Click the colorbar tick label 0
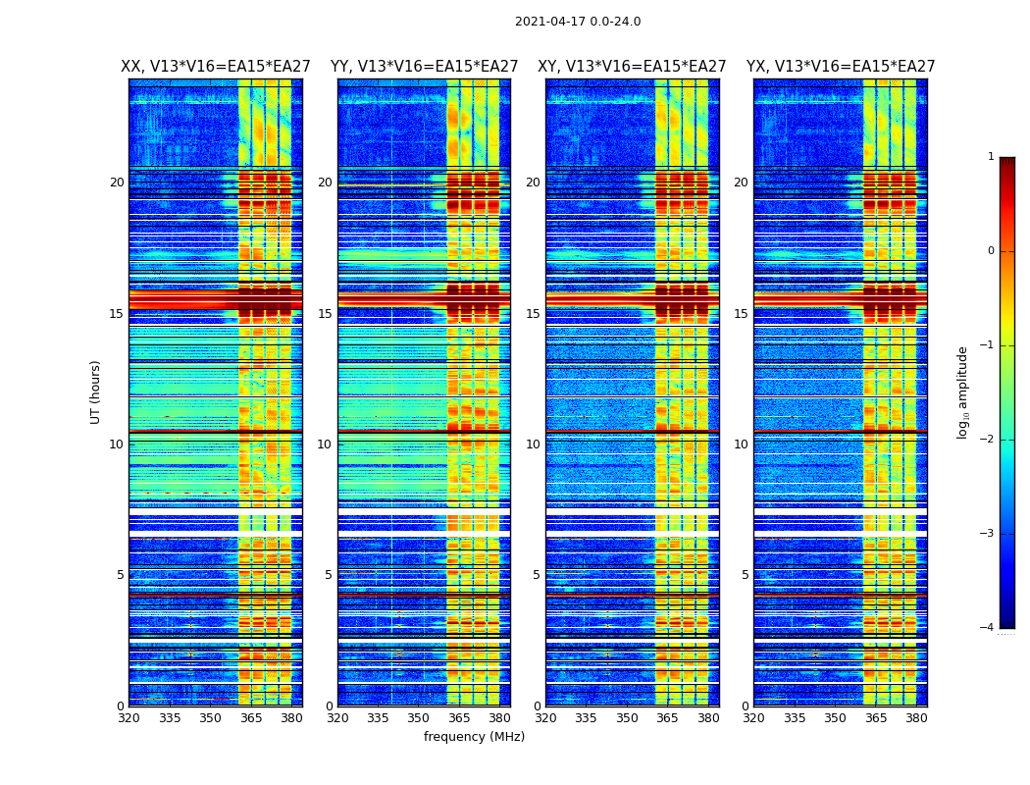The height and width of the screenshot is (785, 1030). [x=991, y=251]
